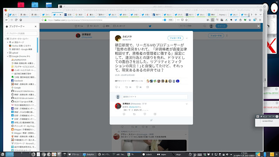The image size is (279, 157).
Task: Close the tweet overlay with the X
Action: [x=259, y=26]
